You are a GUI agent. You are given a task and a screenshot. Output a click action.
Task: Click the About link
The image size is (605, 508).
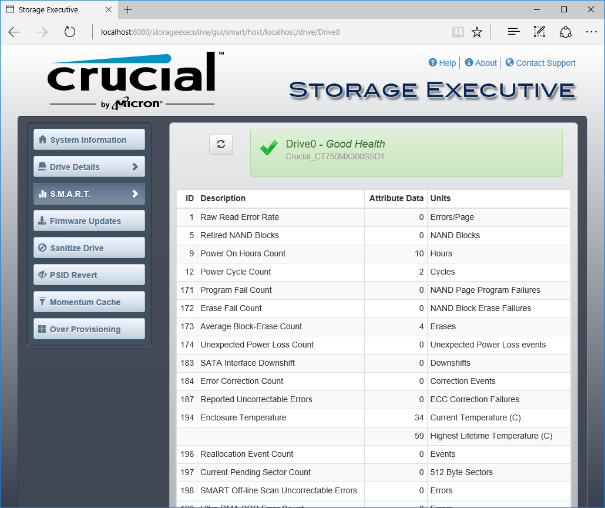tap(486, 63)
